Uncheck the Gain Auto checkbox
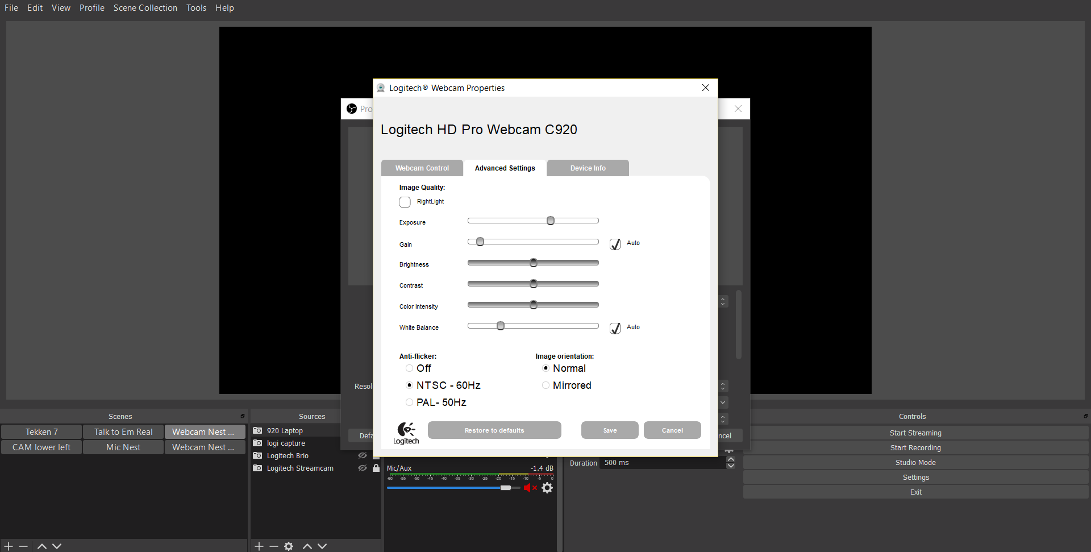 pos(615,244)
